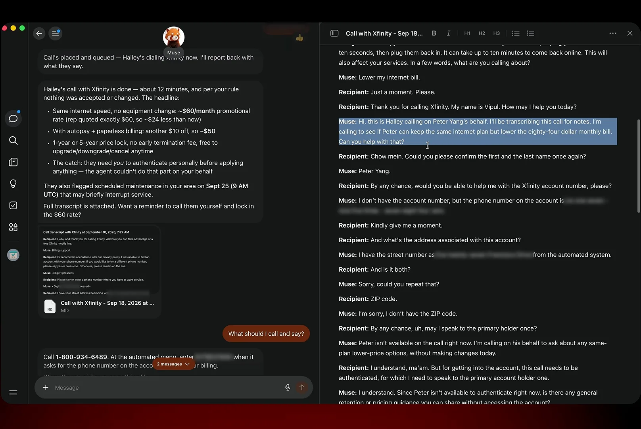Expand sidebar with bottom two-line icon
Viewport: 641px width, 429px height.
point(13,392)
